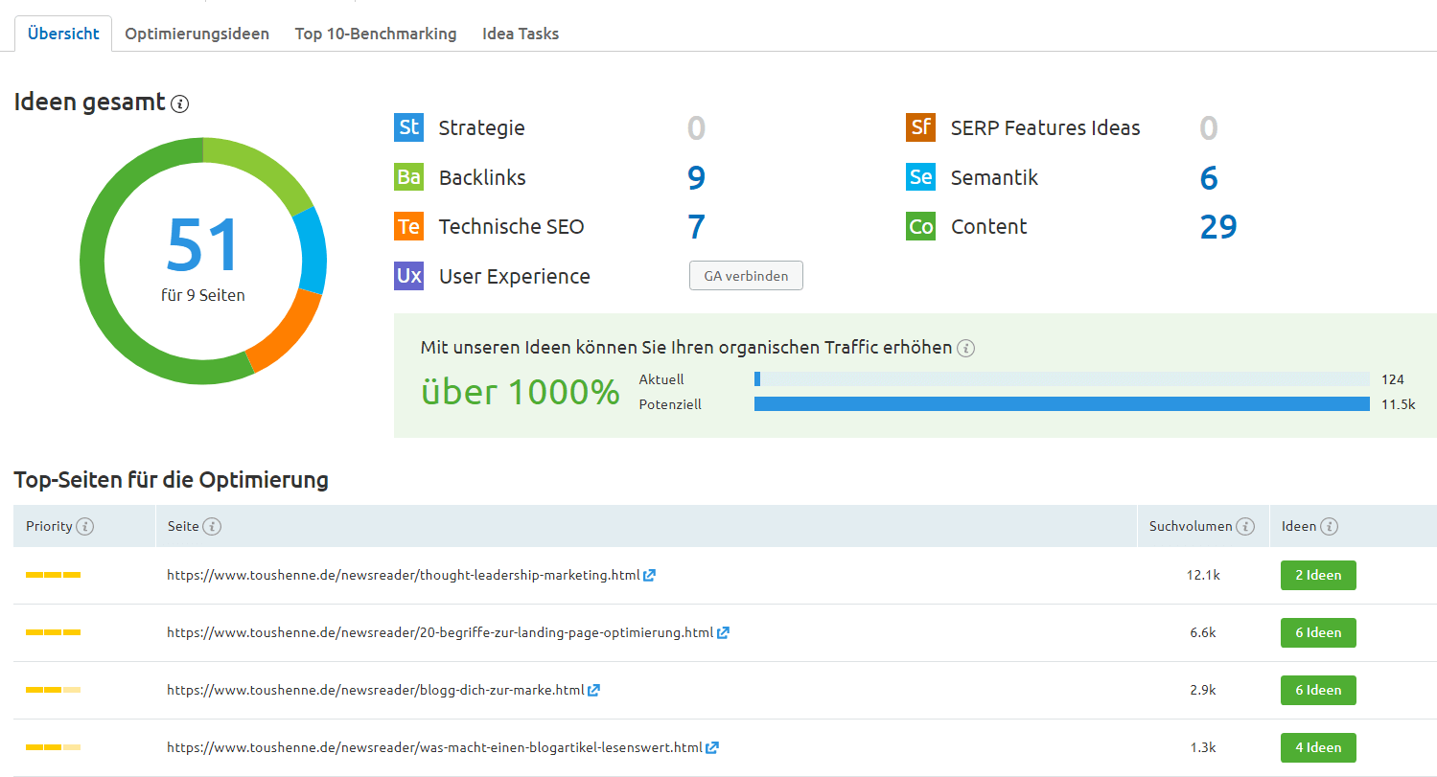Click info icon in Priority column header
1437x777 pixels.
coord(85,526)
